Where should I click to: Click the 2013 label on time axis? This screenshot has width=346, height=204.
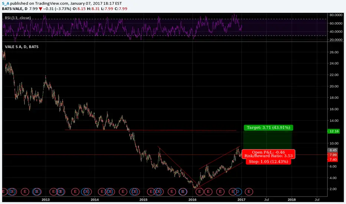pos(46,200)
